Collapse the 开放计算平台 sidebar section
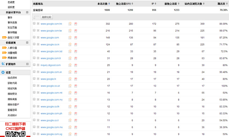The width and height of the screenshot is (229, 137). [x=27, y=12]
